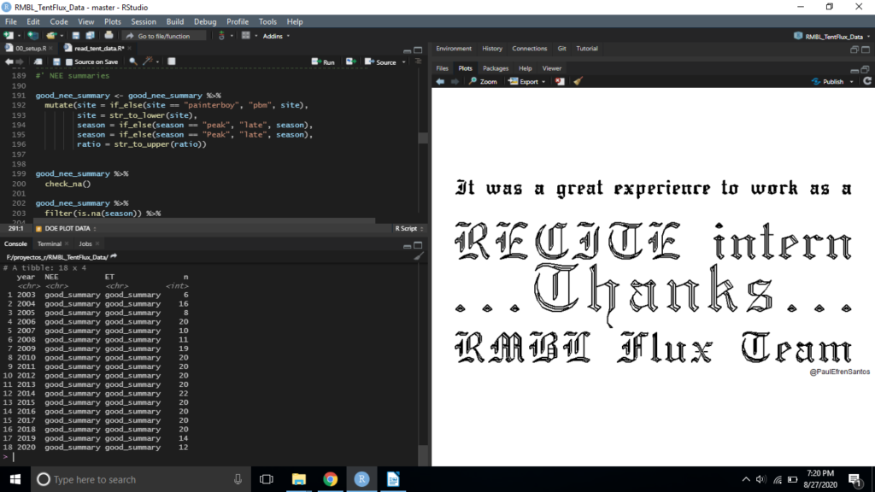Run the current line with Run button
This screenshot has height=492, width=875.
point(323,61)
